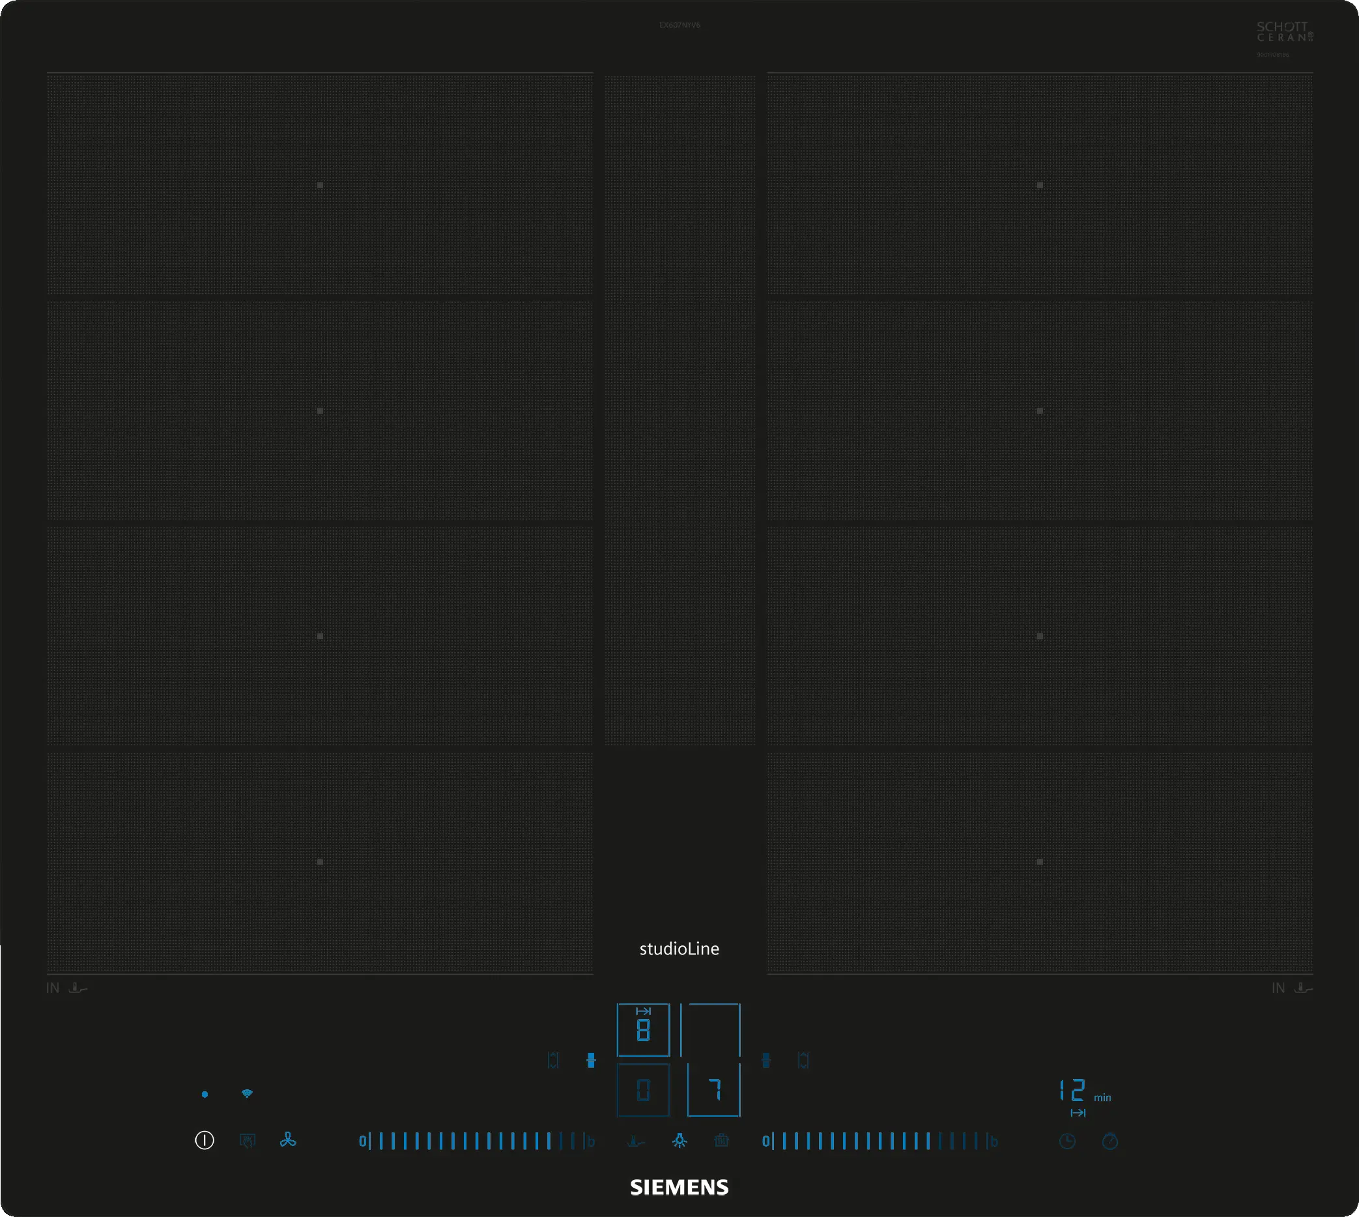1359x1217 pixels.
Task: Activate the wipe protection hand icon
Action: [248, 1141]
